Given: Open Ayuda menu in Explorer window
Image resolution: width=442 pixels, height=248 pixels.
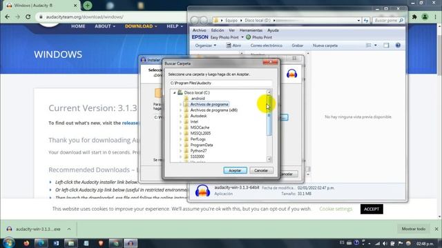Looking at the screenshot, I should pos(273,30).
